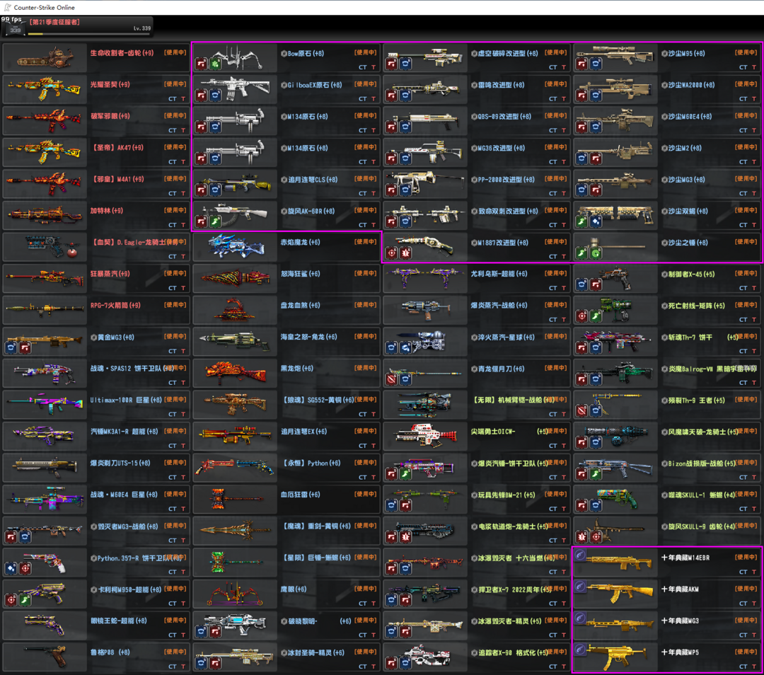Click the green icon on 卡利柯M950-超能

click(x=25, y=600)
